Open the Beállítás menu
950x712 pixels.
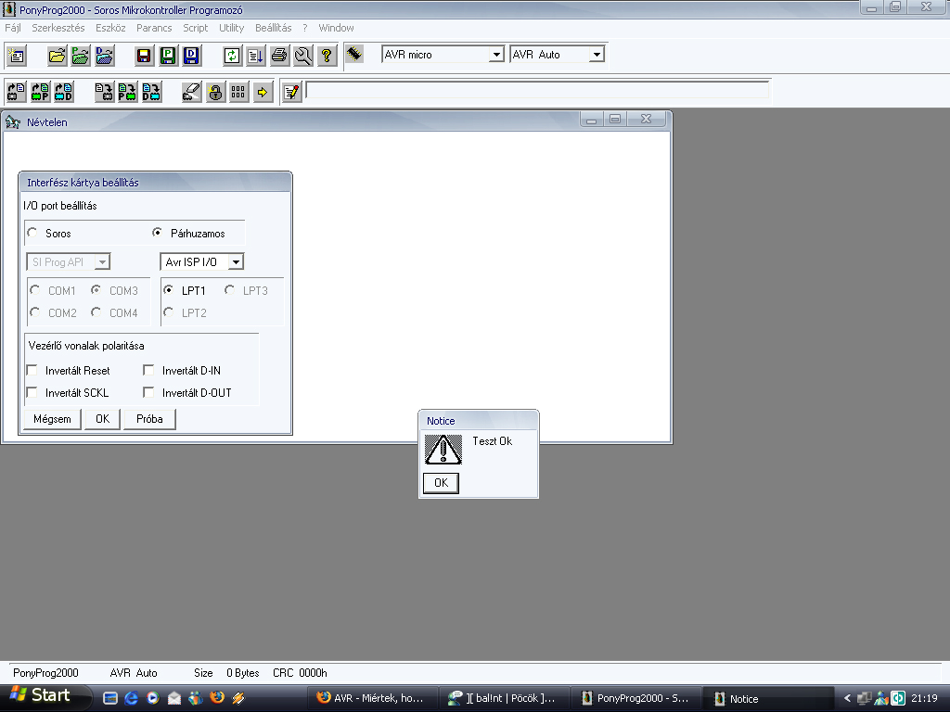pos(274,28)
